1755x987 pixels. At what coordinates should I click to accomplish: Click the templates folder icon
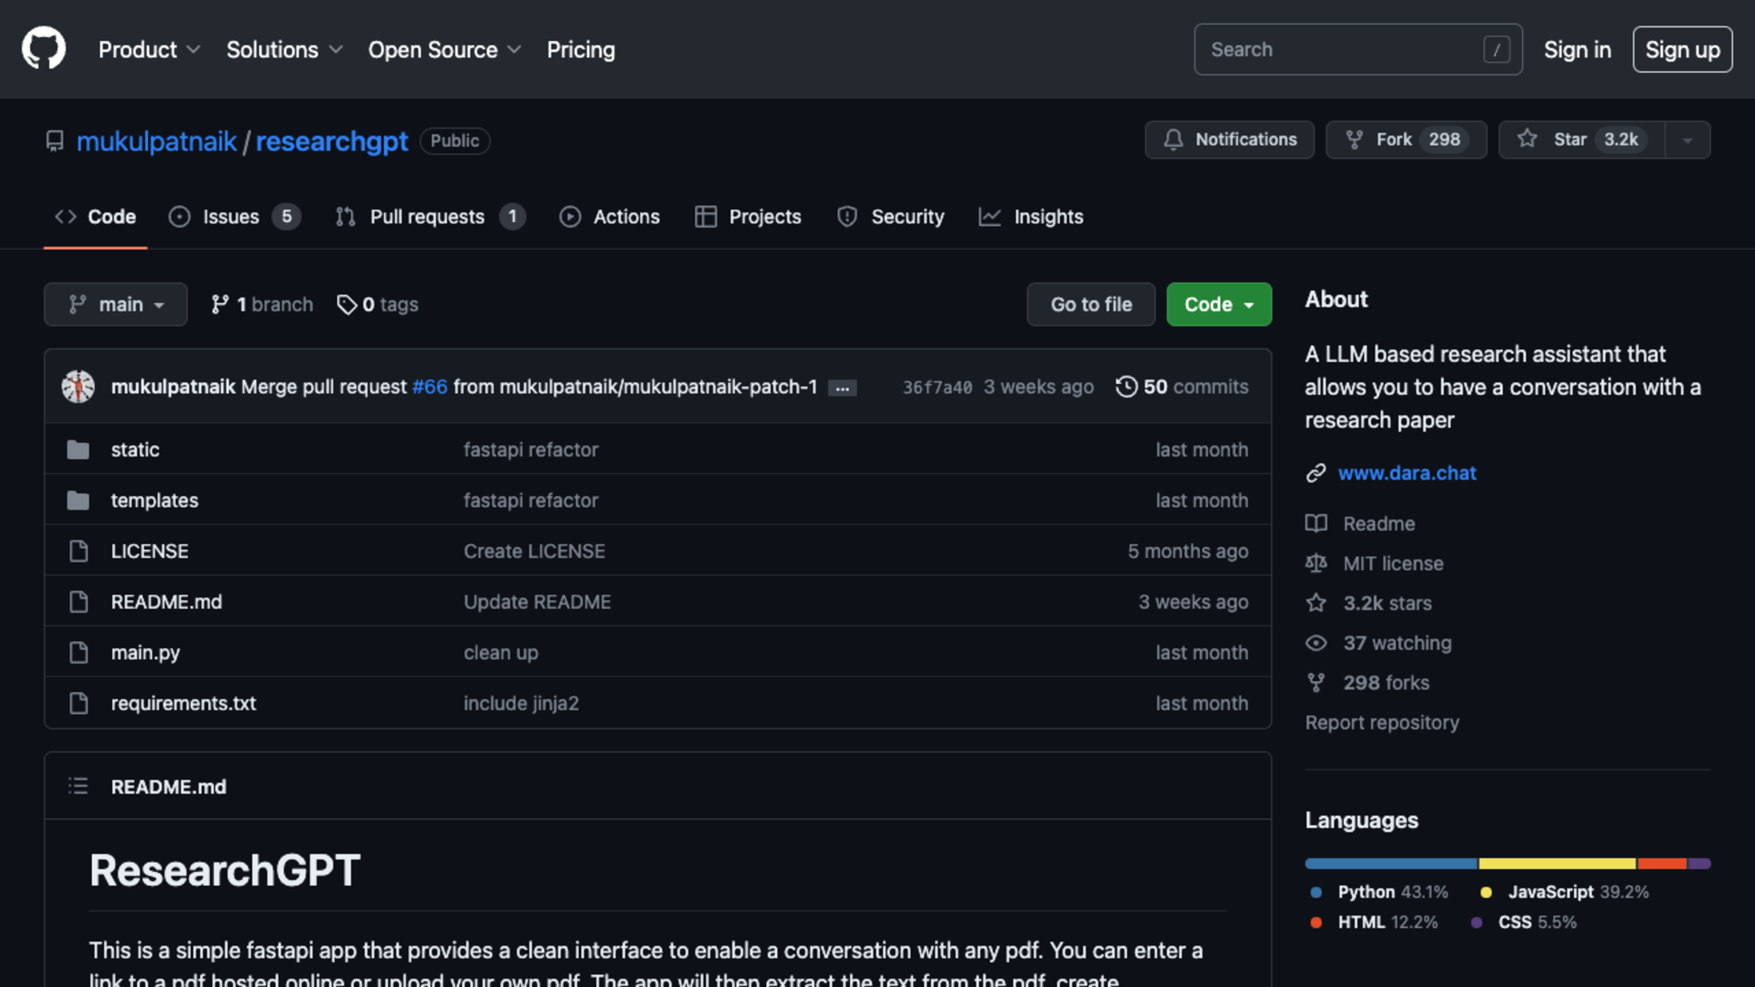[x=78, y=501]
